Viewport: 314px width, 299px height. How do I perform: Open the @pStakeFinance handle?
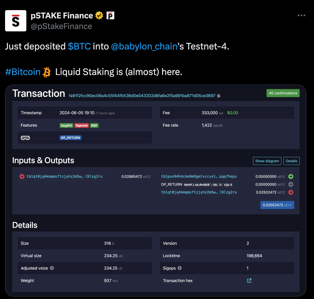[61, 26]
